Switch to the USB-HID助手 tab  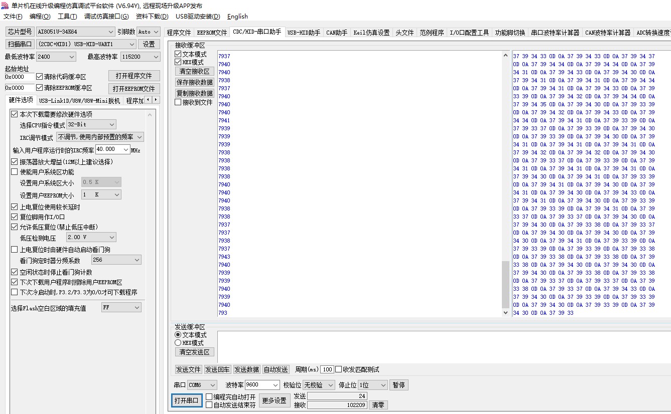304,33
